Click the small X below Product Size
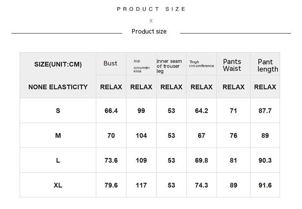This screenshot has width=302, height=209. coord(151,21)
